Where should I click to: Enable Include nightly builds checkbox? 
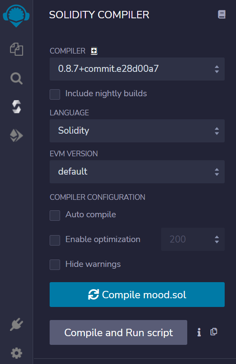click(55, 94)
